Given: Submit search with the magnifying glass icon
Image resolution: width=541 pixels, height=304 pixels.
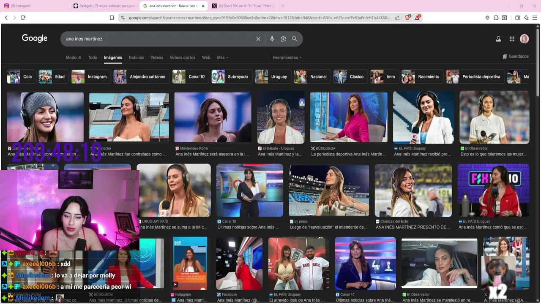Looking at the screenshot, I should (x=295, y=39).
